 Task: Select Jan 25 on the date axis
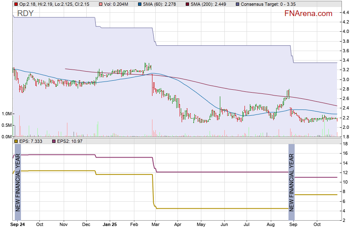click(x=109, y=225)
